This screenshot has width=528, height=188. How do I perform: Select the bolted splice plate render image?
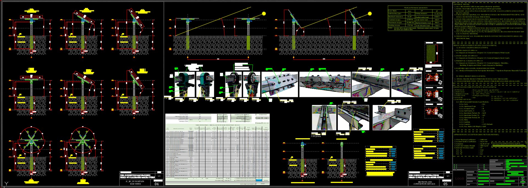279,84
